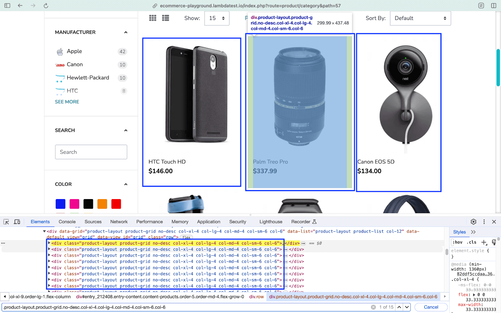
Task: Collapse the Color filter section
Action: click(x=126, y=184)
